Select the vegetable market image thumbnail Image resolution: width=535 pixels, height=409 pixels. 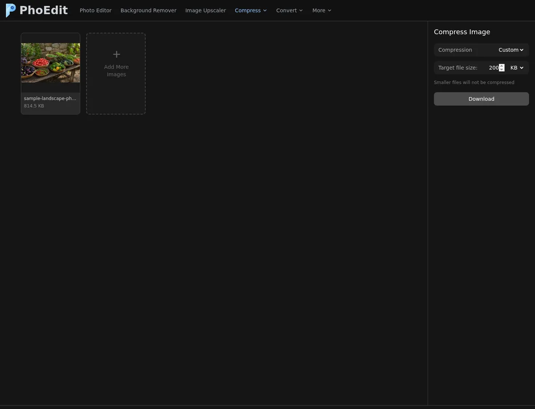coord(50,63)
